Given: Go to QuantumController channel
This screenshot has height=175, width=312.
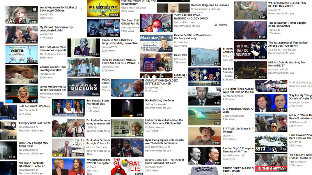Looking at the screenshot, I should tap(233, 115).
